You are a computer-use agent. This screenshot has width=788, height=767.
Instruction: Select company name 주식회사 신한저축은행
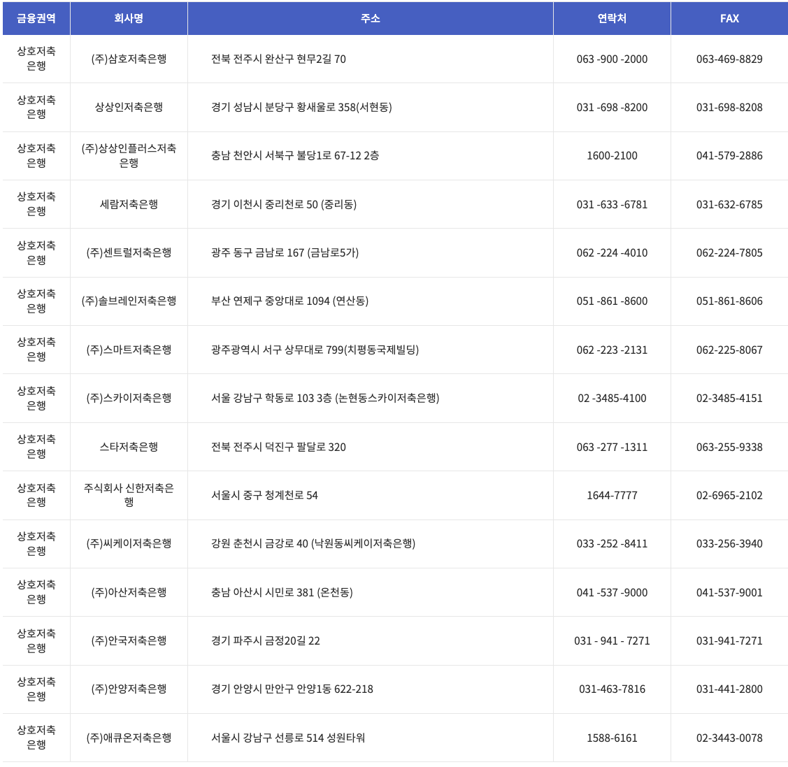(x=129, y=494)
